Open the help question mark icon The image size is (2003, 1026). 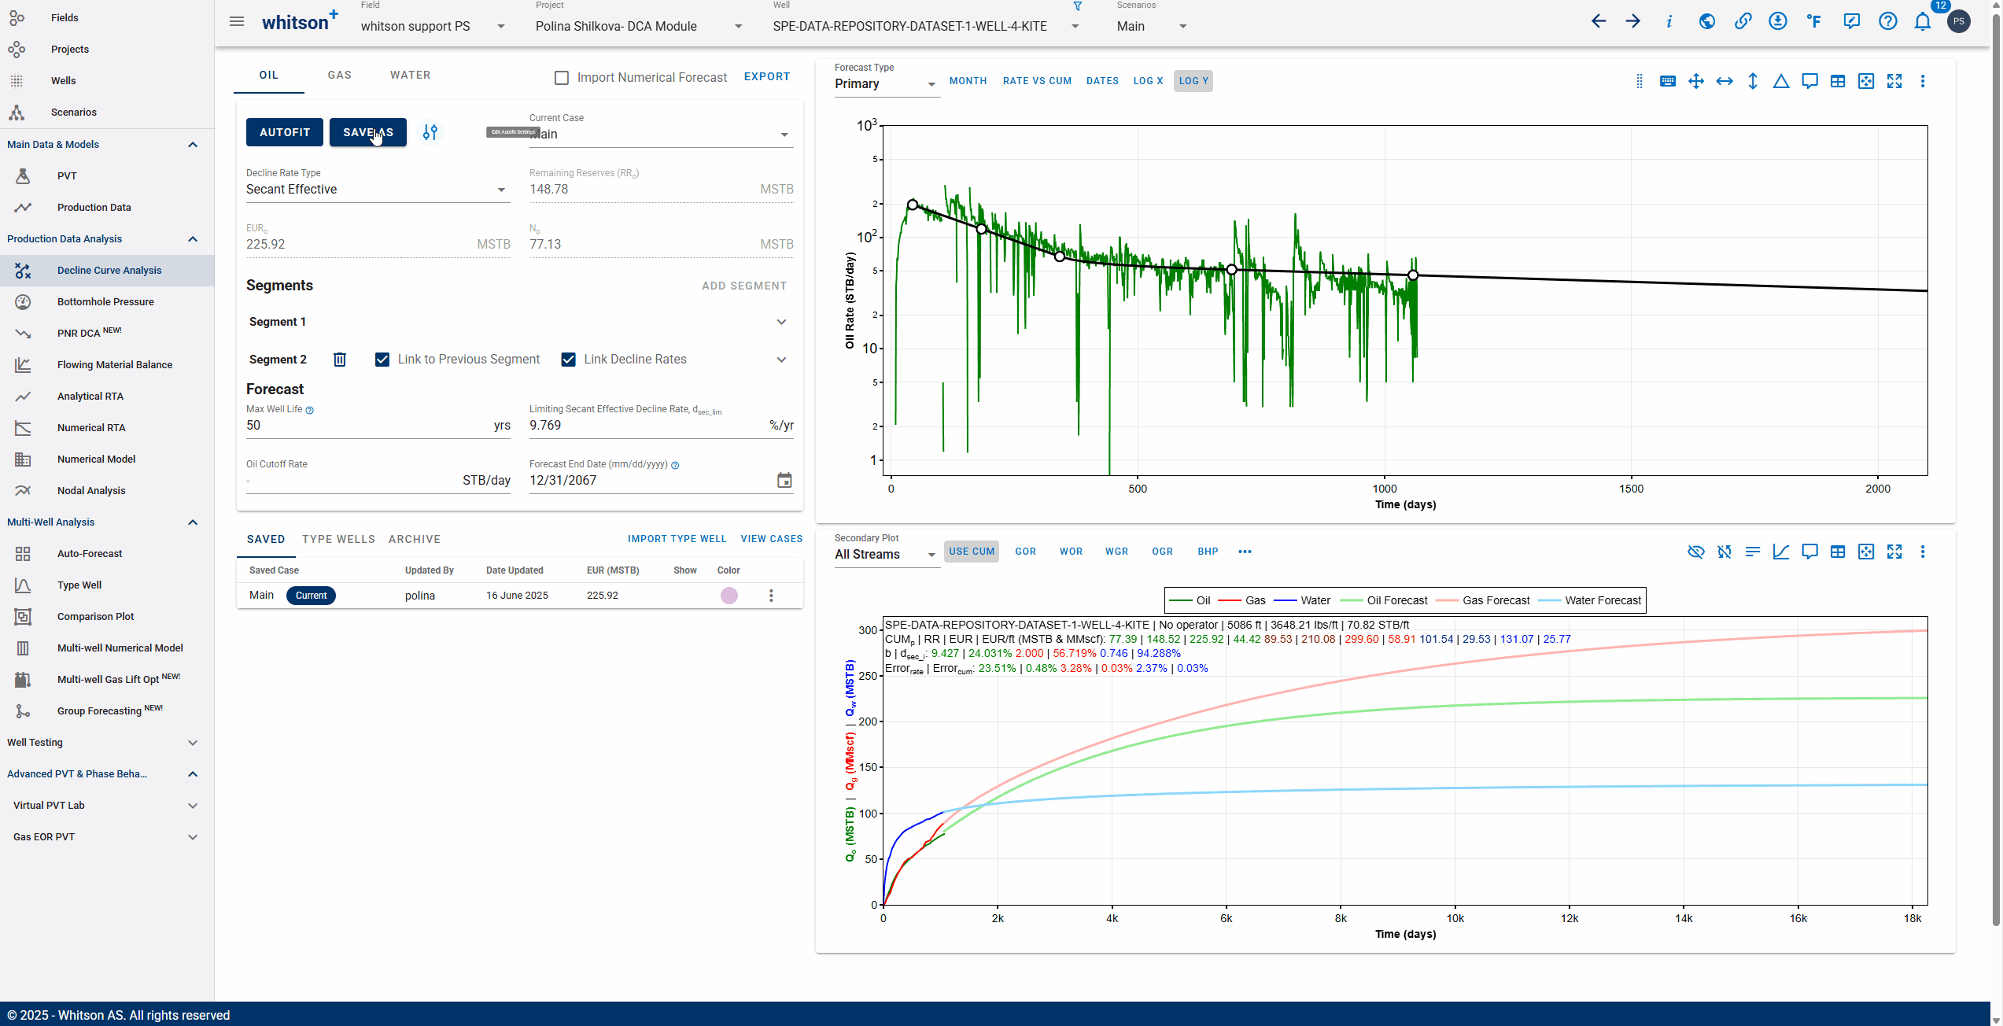coord(1887,21)
